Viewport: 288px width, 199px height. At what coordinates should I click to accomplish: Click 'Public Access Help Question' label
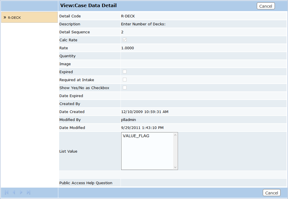click(86, 183)
